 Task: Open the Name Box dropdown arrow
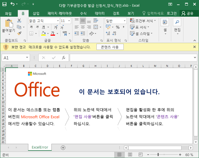[27, 58]
